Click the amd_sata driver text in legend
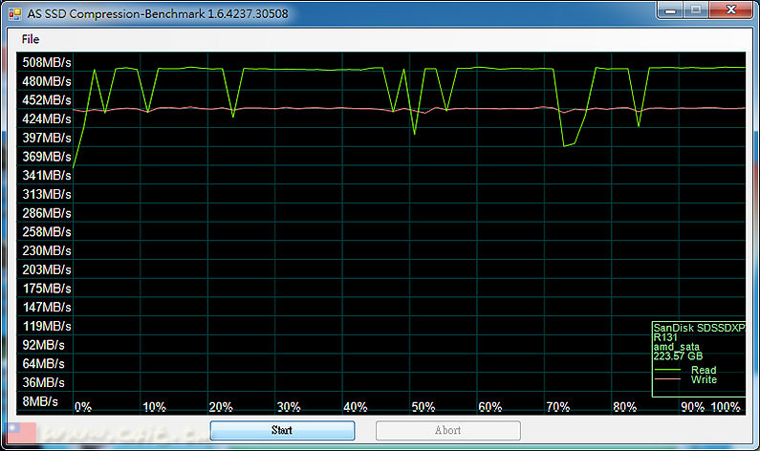The width and height of the screenshot is (760, 451). (677, 347)
